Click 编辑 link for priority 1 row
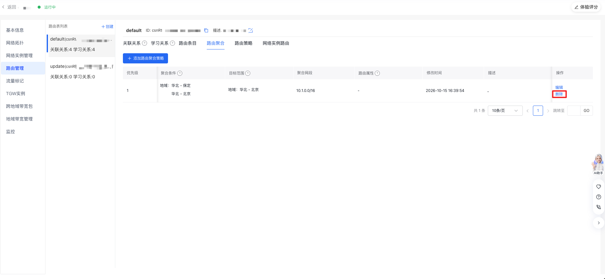Viewport: 605px width, 279px height. click(559, 88)
